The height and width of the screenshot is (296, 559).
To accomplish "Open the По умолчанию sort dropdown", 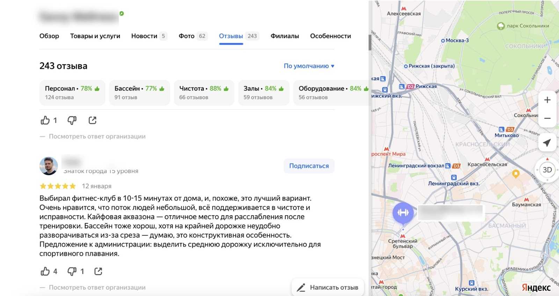I will click(x=309, y=66).
